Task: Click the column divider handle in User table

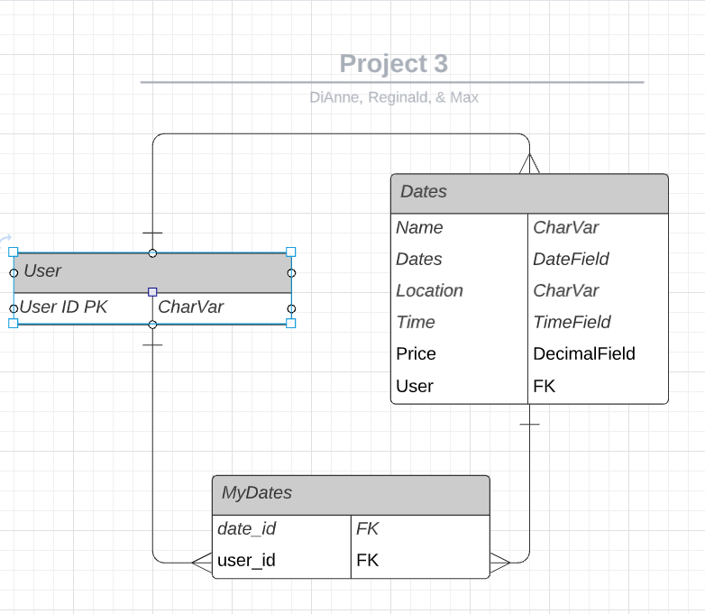Action: click(152, 292)
